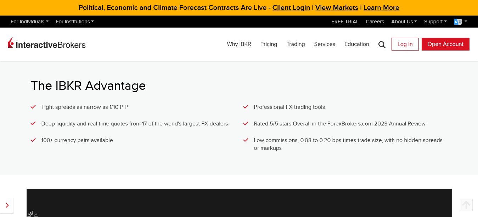Image resolution: width=478 pixels, height=217 pixels.
Task: Click the Interactive Brokers logo
Action: point(47,44)
